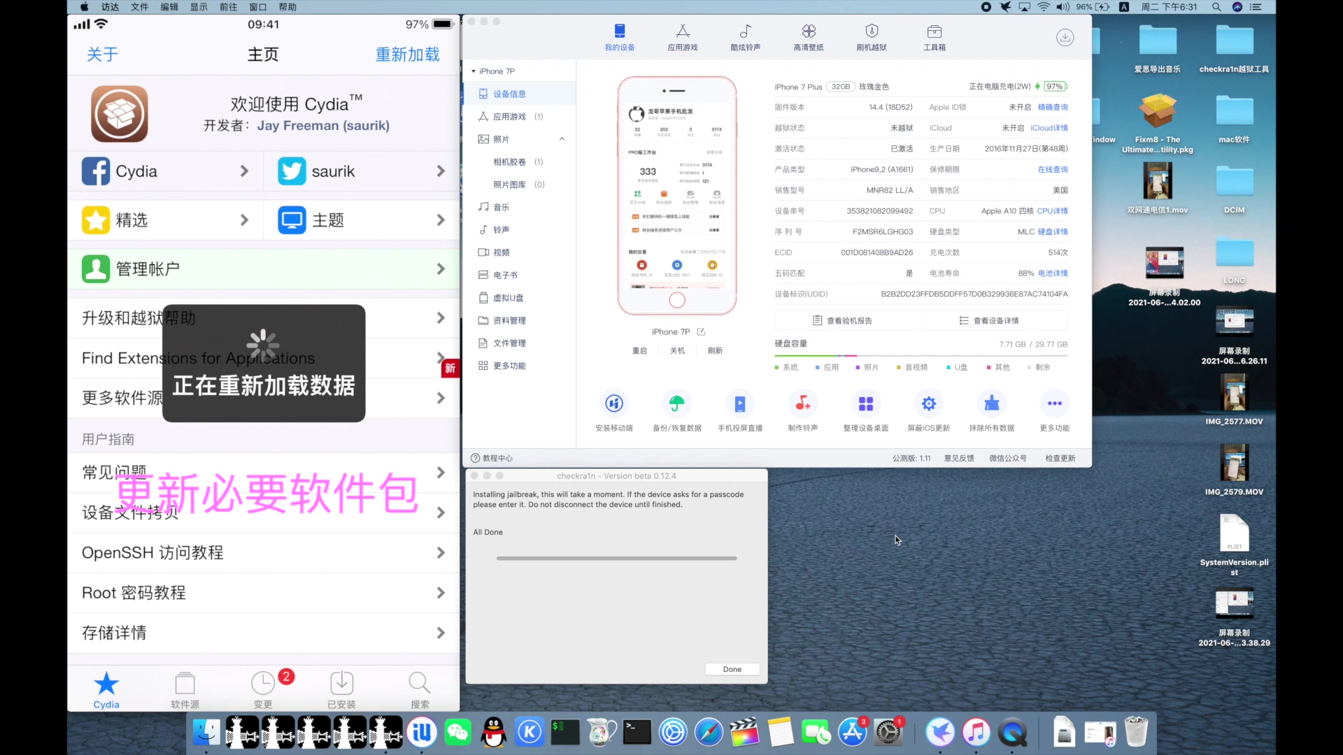Open 电子书 in the sidebar
The width and height of the screenshot is (1343, 755).
coord(519,275)
